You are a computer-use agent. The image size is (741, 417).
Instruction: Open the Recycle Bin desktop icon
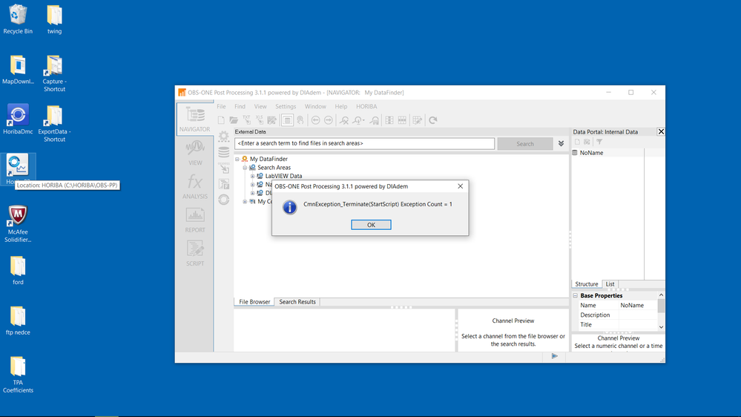(x=18, y=19)
